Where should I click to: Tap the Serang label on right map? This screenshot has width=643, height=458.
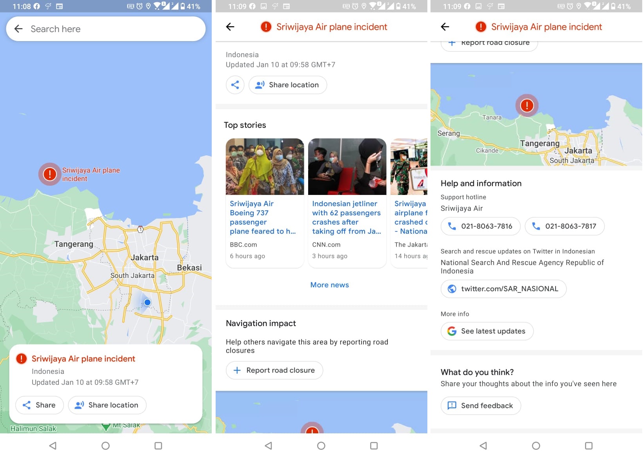click(449, 133)
